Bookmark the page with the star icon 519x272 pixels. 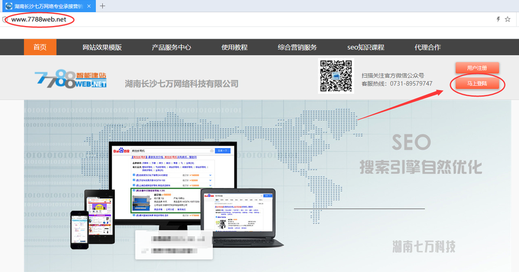pyautogui.click(x=507, y=19)
